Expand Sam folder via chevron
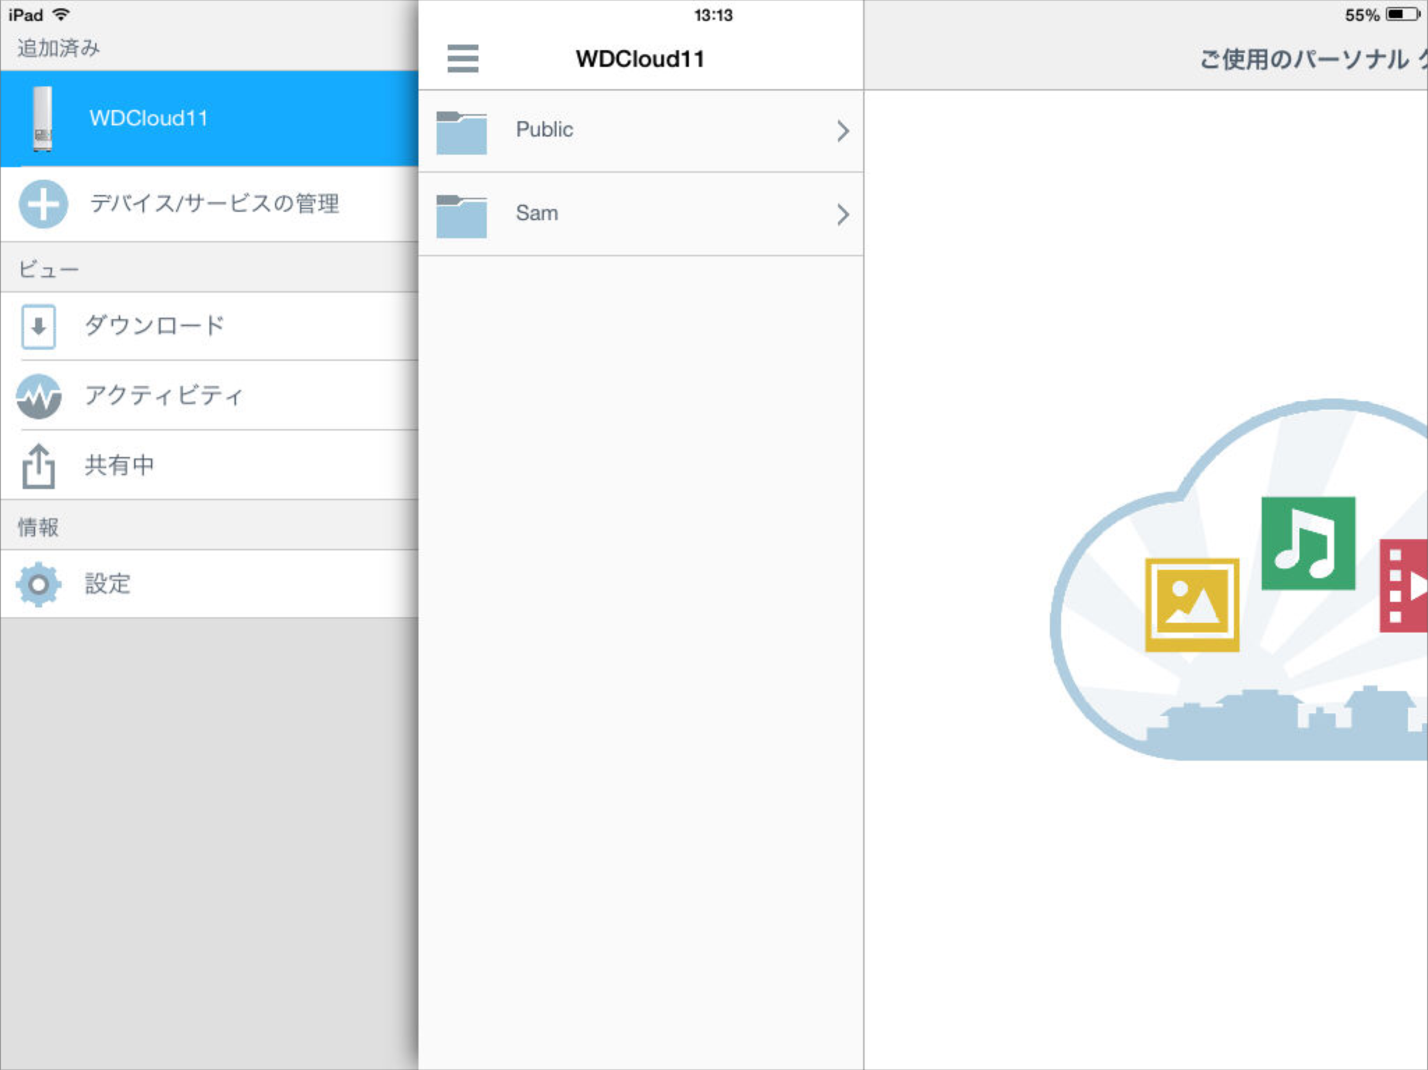The image size is (1428, 1070). click(843, 214)
